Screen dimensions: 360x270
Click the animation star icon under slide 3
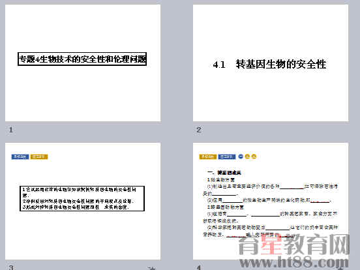coord(152,268)
